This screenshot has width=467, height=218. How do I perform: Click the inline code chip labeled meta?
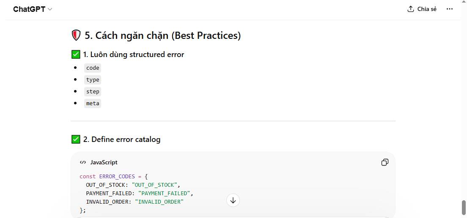[93, 104]
